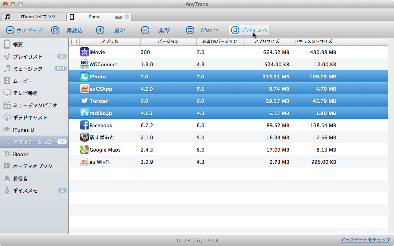This screenshot has height=246, width=394.
Task: Click the au Wi-Fi app icon
Action: click(x=85, y=162)
